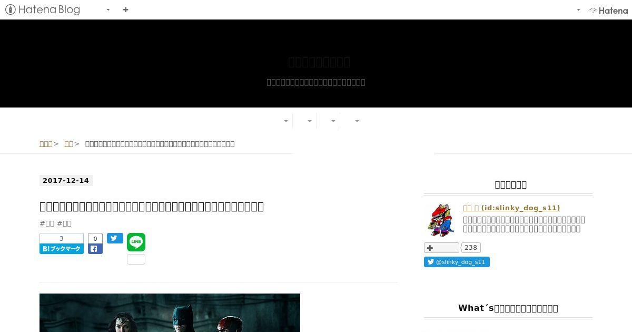Screen dimensions: 632x332
Task: Expand the third navigation menu dropdown arrow
Action: 333,121
